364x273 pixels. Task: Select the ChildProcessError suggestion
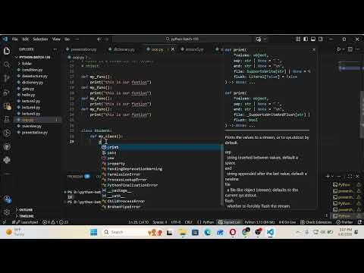(161, 201)
